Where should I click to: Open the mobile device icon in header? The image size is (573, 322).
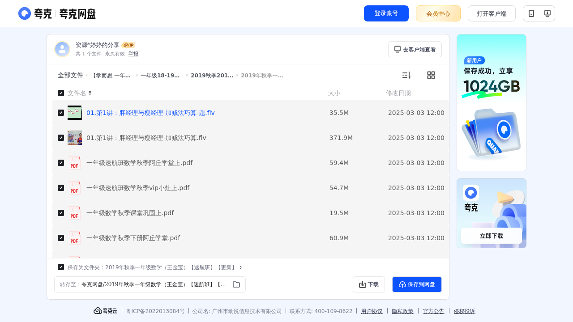[531, 13]
